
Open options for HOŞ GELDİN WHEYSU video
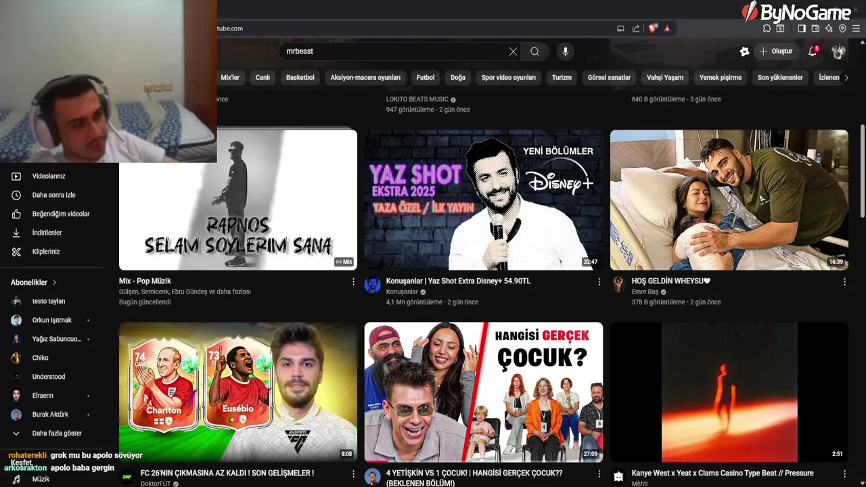point(844,281)
